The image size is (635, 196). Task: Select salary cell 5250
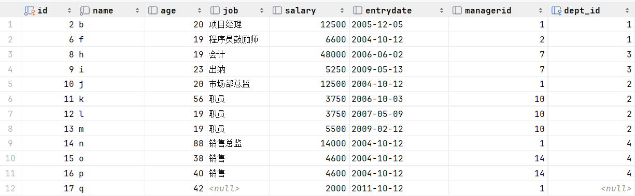tap(309, 69)
